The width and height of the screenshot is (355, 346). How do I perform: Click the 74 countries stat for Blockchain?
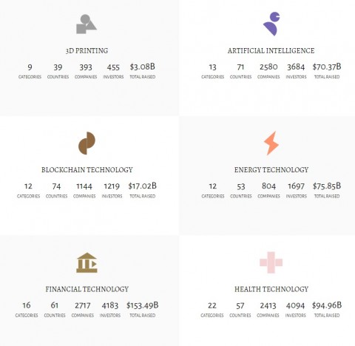56,186
